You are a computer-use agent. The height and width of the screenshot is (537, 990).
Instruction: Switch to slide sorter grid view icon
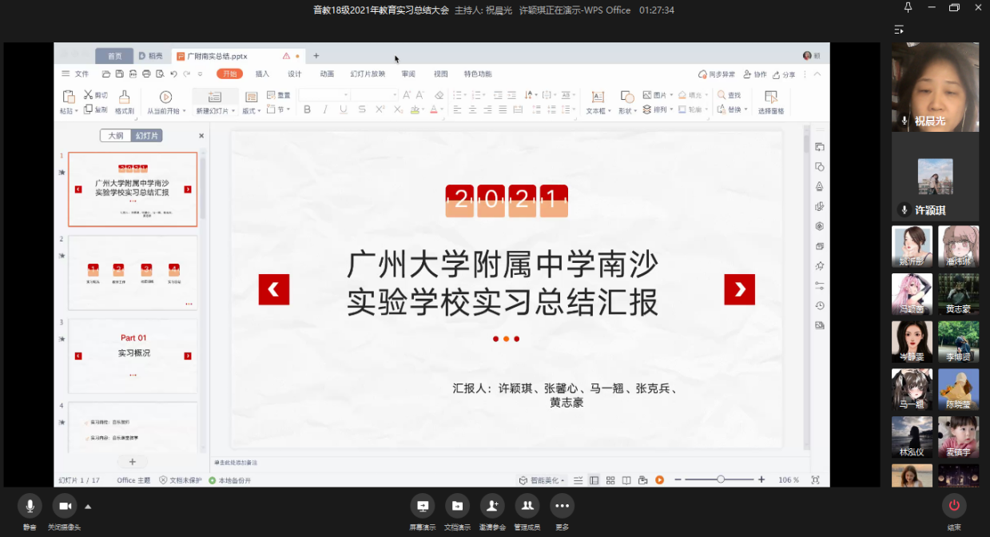point(610,479)
